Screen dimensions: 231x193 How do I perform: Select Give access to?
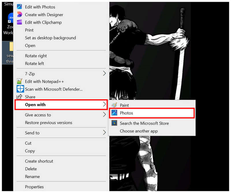pyautogui.click(x=61, y=115)
